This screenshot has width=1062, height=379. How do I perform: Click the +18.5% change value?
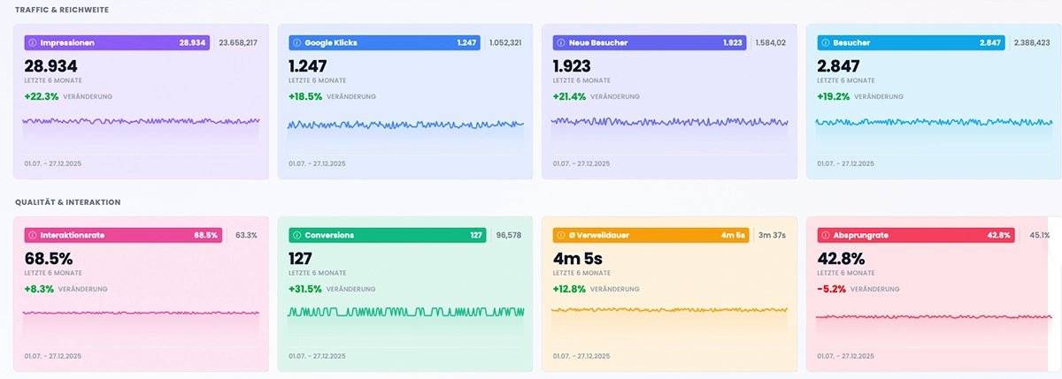click(305, 96)
